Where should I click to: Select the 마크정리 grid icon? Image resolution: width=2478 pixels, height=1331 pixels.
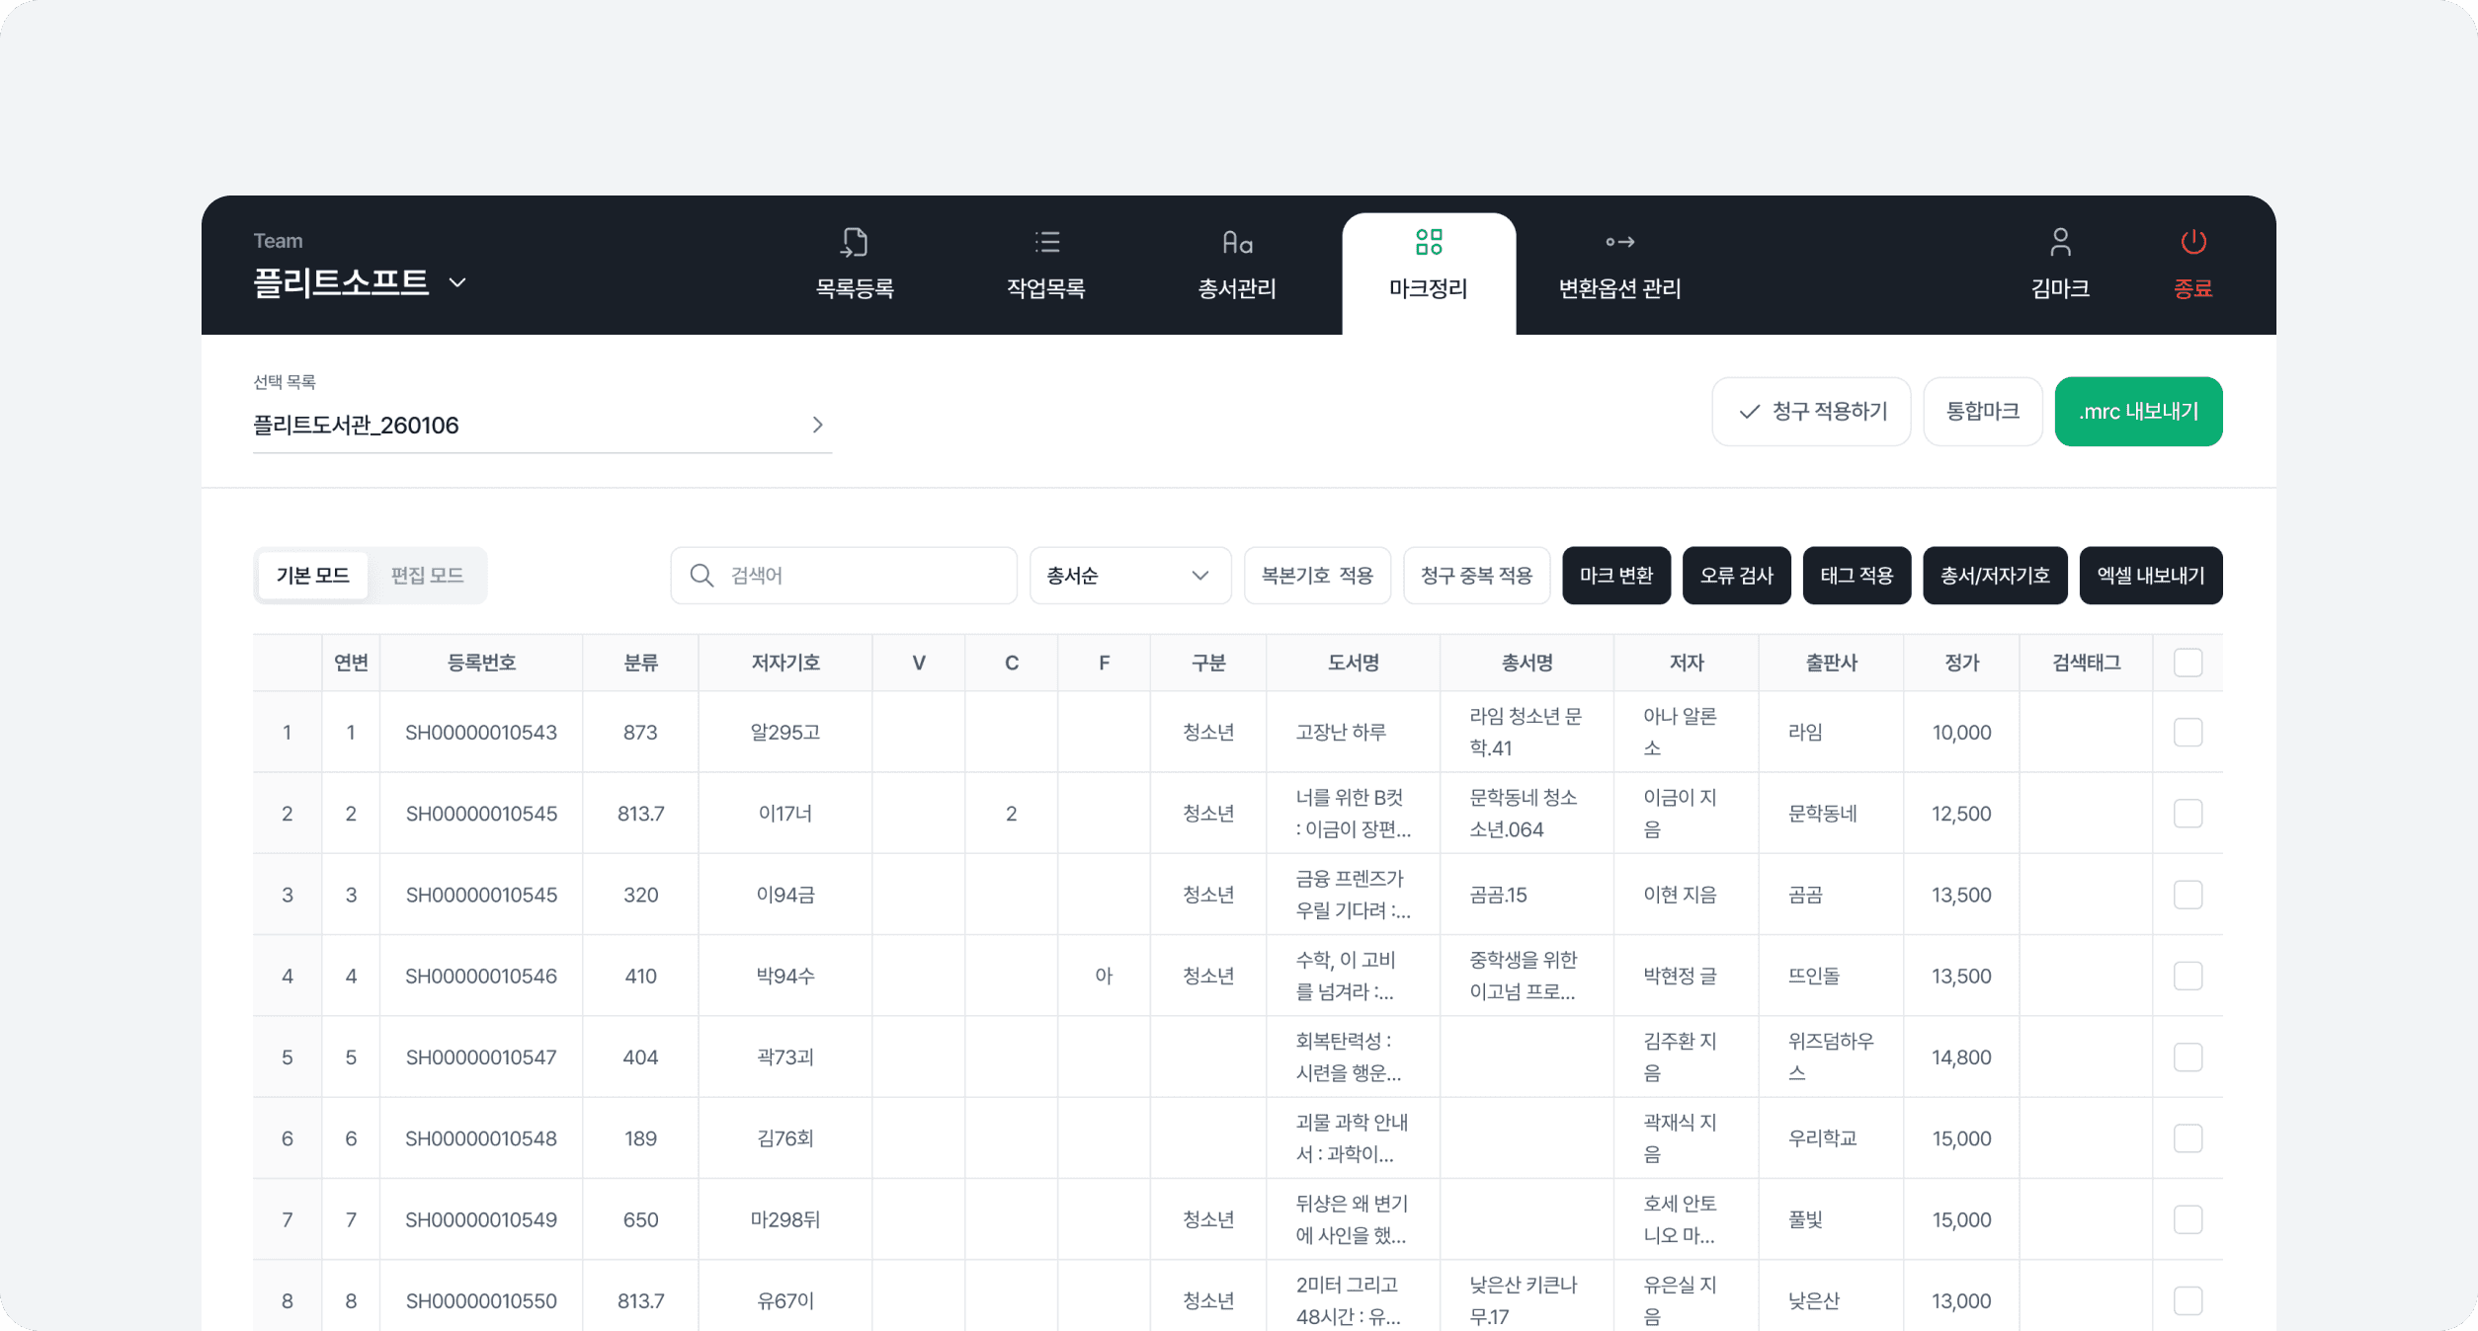click(1429, 242)
